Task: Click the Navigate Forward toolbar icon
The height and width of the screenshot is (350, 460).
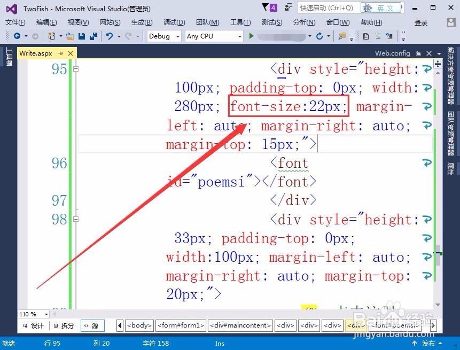Action: click(35, 36)
